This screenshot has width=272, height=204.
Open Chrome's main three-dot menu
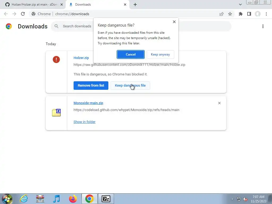[x=266, y=14]
